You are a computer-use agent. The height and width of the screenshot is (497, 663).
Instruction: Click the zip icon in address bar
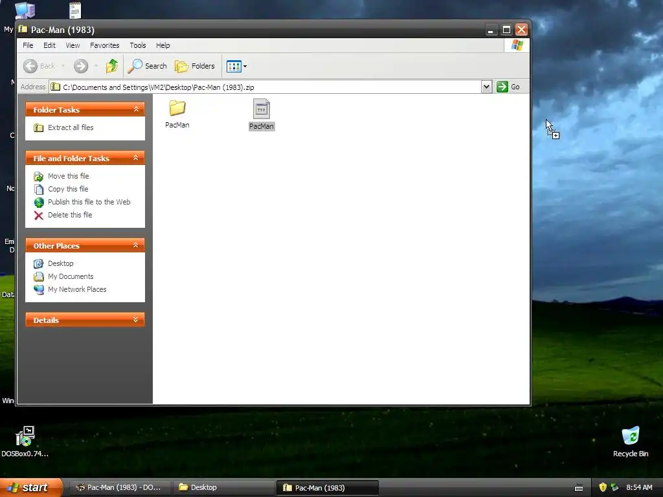tap(56, 87)
